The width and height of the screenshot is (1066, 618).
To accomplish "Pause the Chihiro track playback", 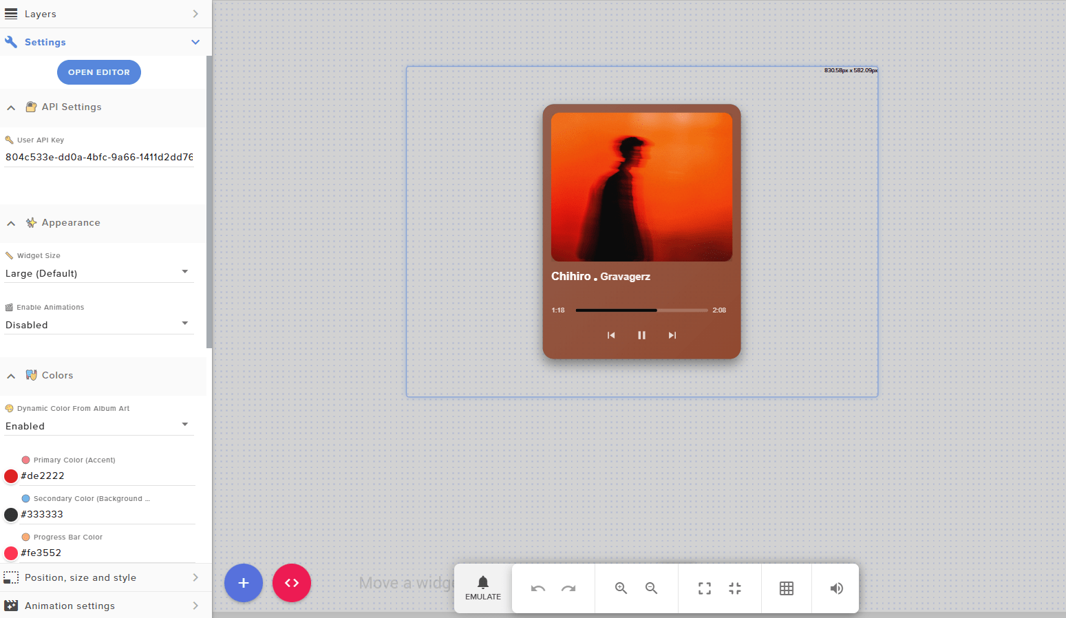I will (x=641, y=335).
